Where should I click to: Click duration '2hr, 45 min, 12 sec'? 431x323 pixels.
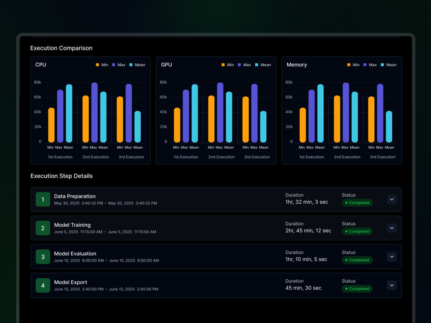point(308,231)
